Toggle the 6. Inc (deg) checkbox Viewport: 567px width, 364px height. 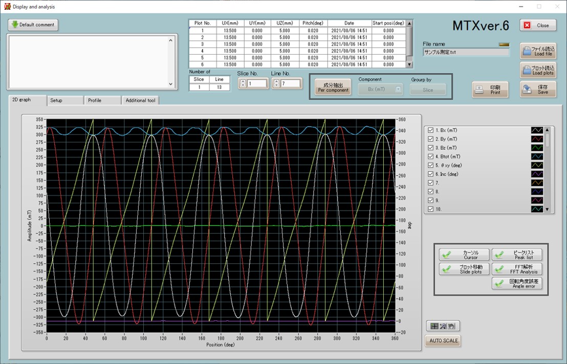[x=430, y=174]
